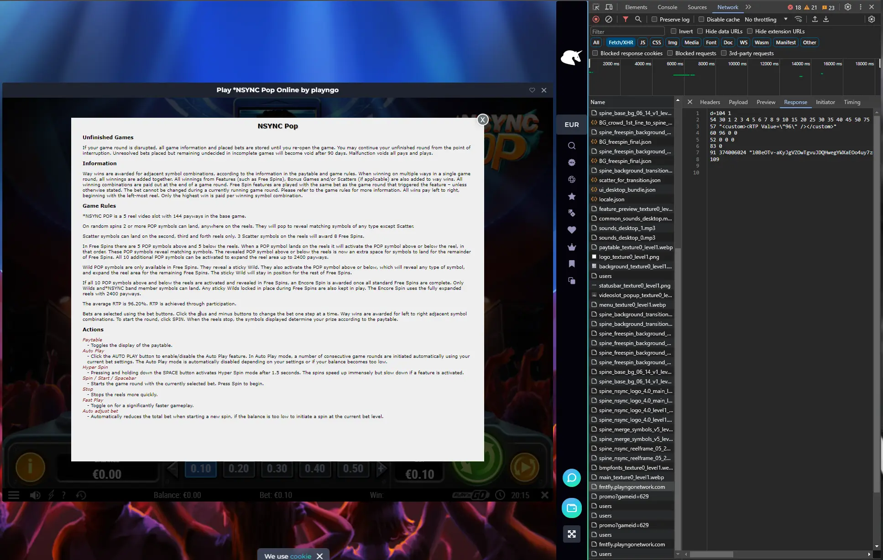Screen dimensions: 883x560
Task: Filter requests by WS type
Action: click(743, 42)
